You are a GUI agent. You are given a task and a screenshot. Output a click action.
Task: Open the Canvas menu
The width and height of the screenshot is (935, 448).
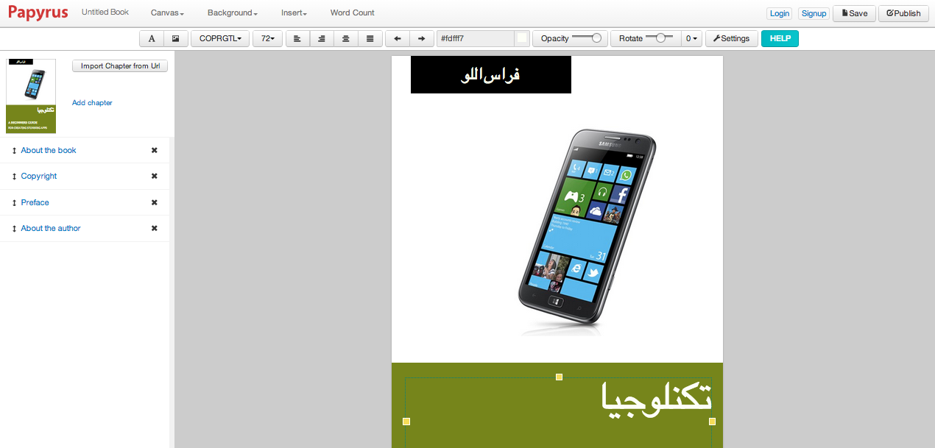167,13
